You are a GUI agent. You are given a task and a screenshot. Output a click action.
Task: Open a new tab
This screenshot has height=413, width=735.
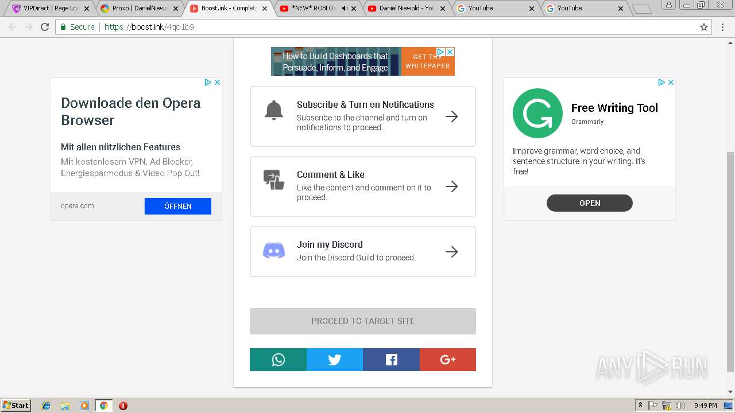coord(642,9)
